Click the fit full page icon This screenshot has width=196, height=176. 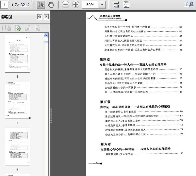pyautogui.click(x=126, y=5)
